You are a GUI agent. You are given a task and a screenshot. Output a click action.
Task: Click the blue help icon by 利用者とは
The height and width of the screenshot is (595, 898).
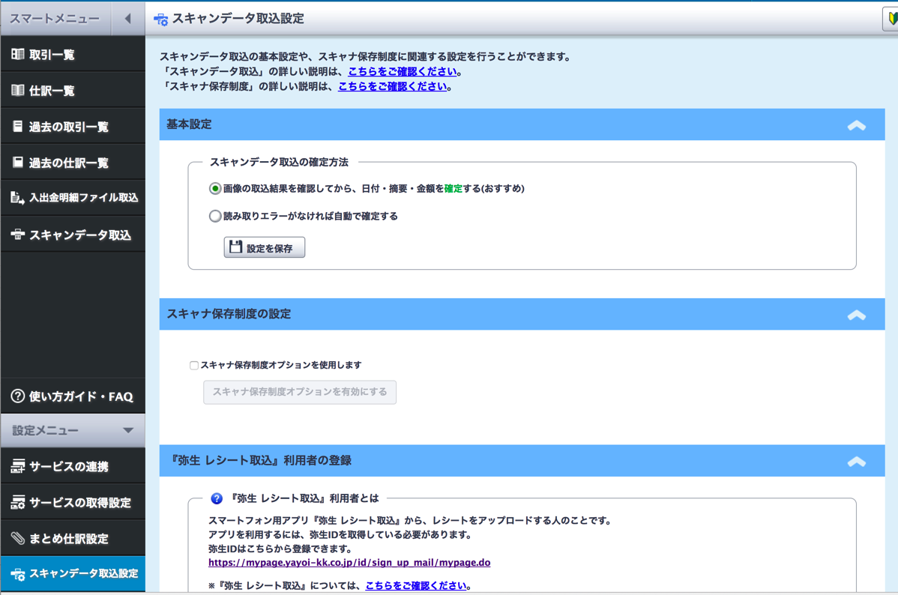coord(217,498)
